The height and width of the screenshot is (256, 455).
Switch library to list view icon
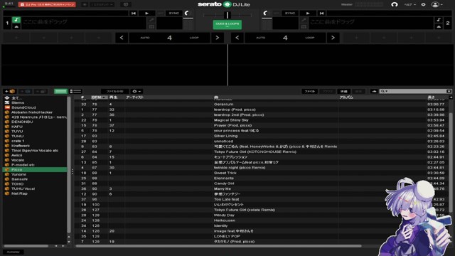point(76,91)
